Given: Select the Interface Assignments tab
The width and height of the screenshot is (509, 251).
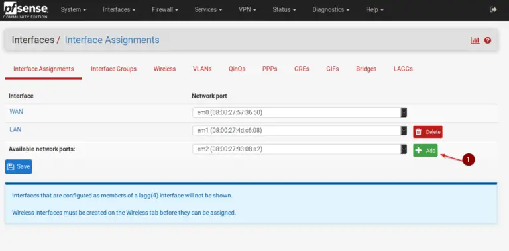Looking at the screenshot, I should click(x=44, y=69).
